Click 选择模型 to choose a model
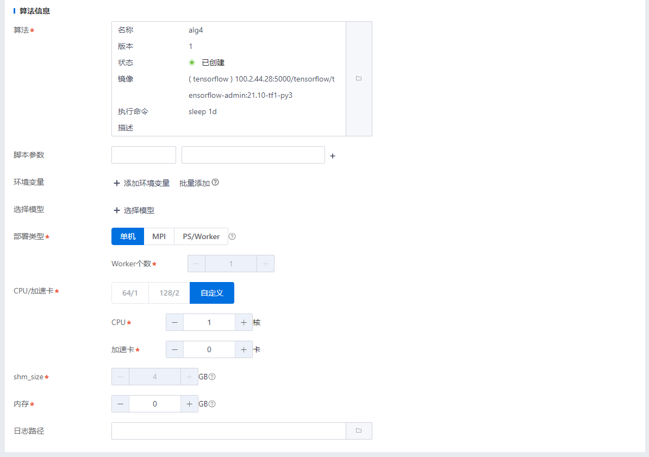 pyautogui.click(x=134, y=210)
